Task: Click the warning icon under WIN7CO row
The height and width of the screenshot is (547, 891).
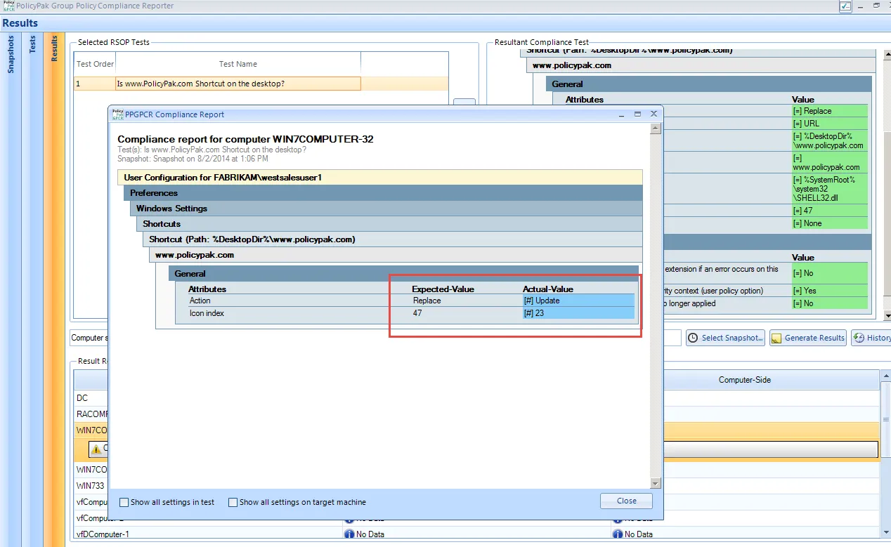Action: 96,449
